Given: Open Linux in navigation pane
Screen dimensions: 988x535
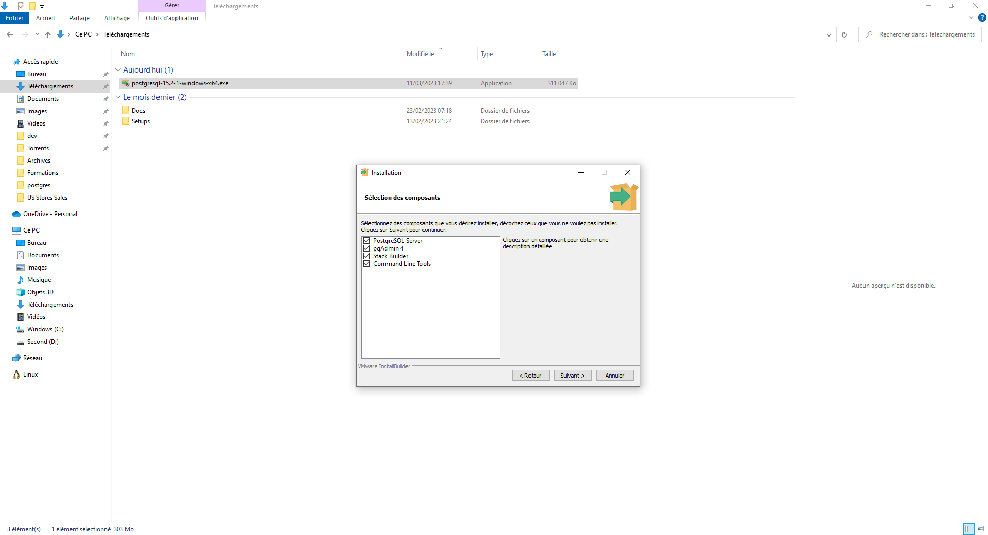Looking at the screenshot, I should click(x=30, y=374).
